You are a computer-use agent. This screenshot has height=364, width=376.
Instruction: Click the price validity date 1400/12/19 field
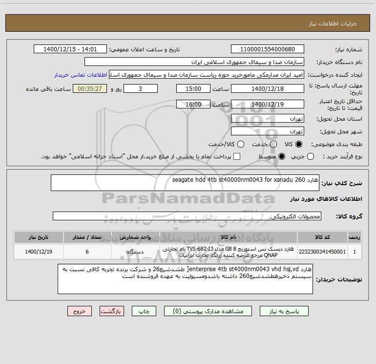click(x=268, y=105)
